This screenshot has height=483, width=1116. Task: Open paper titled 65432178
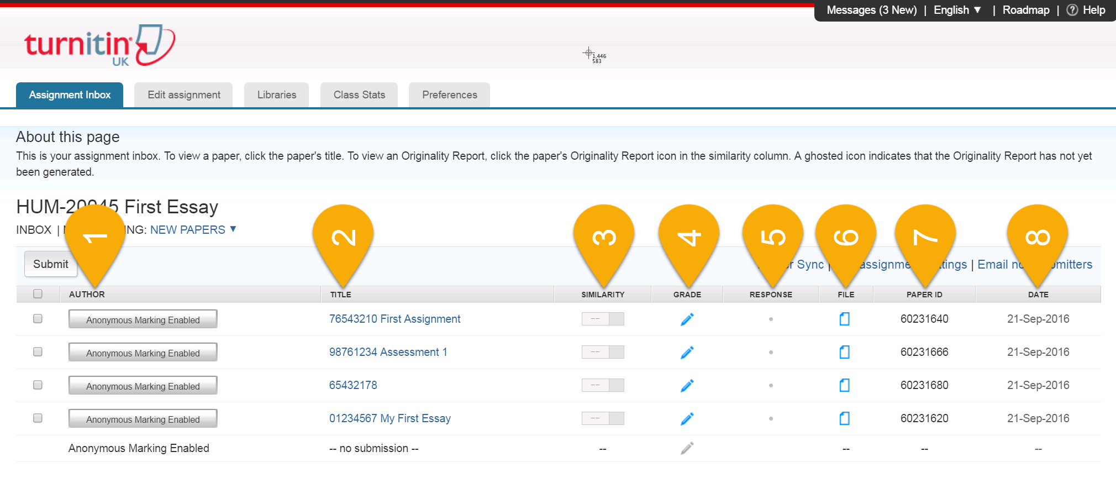(353, 385)
